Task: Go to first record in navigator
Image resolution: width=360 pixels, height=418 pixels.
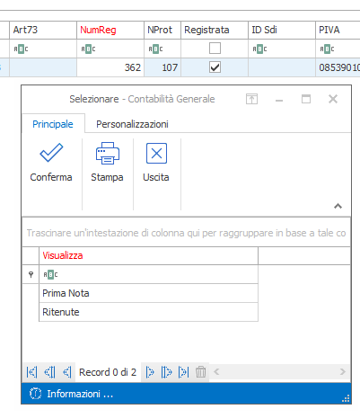Action: (x=31, y=372)
